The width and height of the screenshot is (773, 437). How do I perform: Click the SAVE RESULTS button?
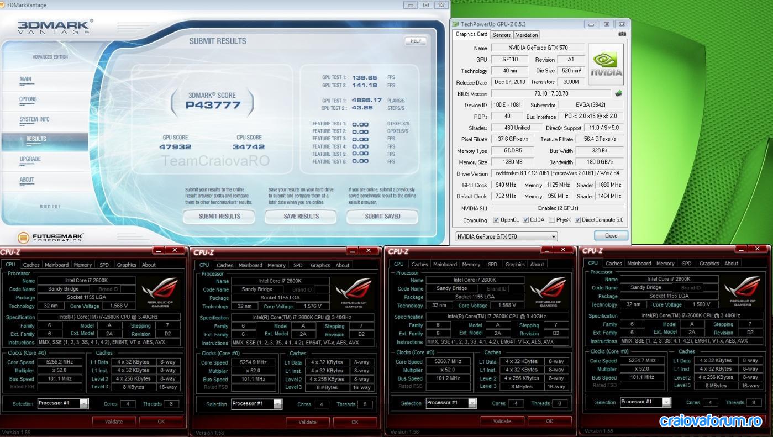coord(301,217)
